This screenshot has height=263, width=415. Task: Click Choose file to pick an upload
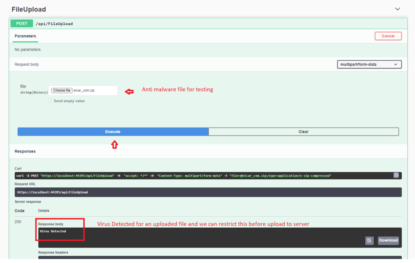pos(62,90)
